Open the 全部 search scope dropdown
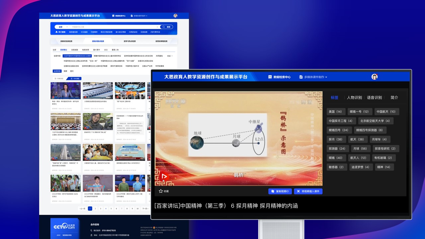Image resolution: width=425 pixels, height=239 pixels. (x=63, y=27)
